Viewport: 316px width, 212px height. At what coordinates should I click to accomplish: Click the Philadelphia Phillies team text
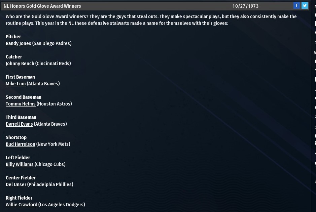50,184
